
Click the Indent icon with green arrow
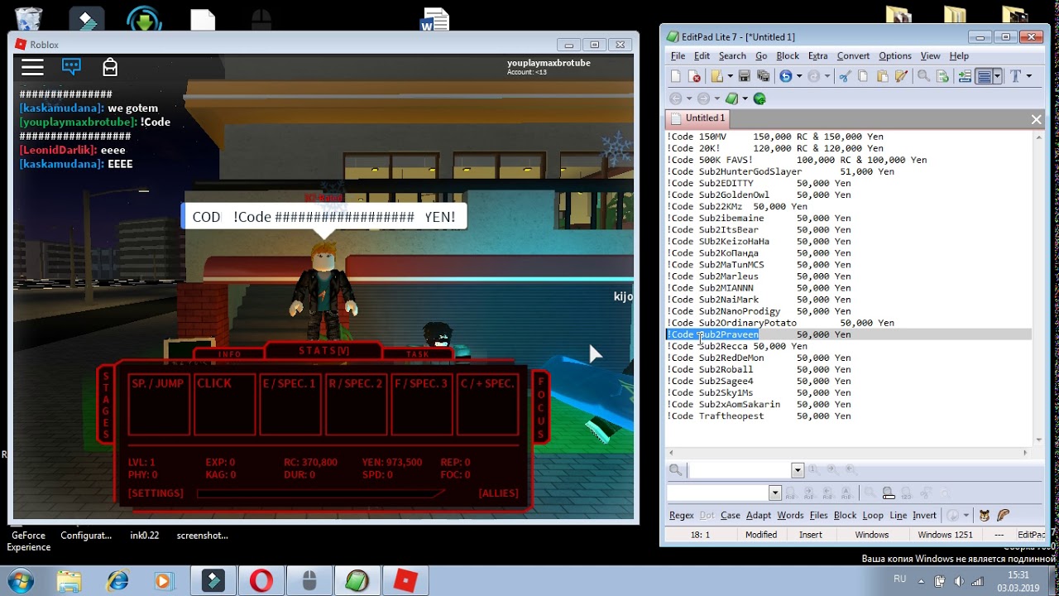point(965,76)
